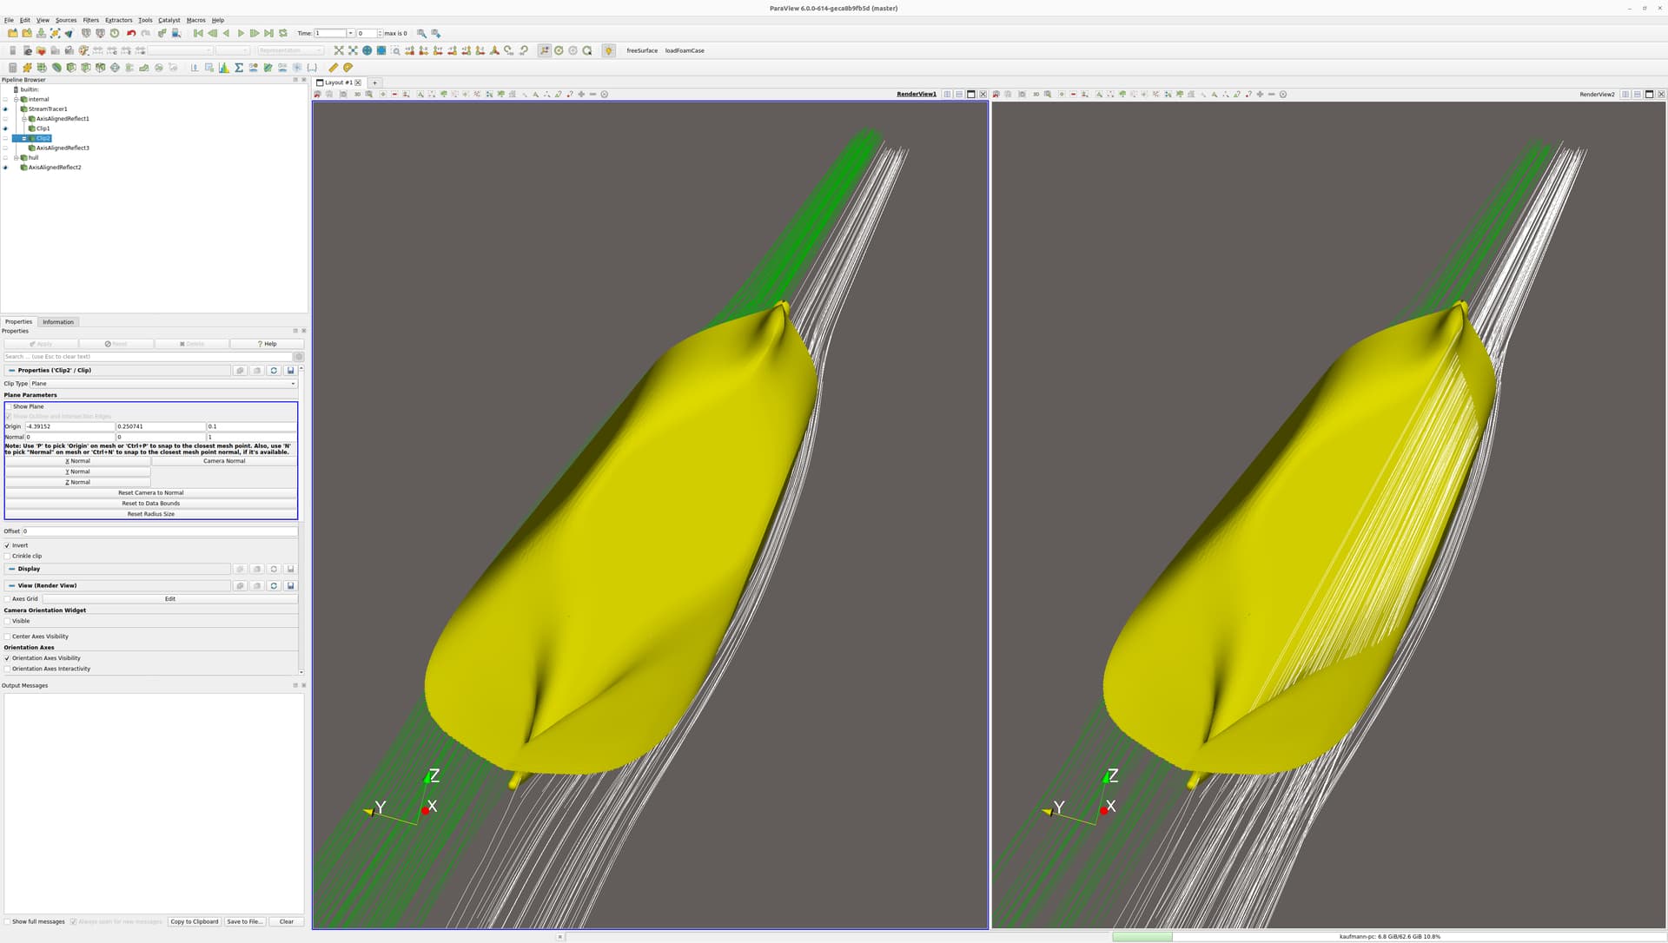The height and width of the screenshot is (943, 1668).
Task: Jump to the last animation frame
Action: (x=268, y=33)
